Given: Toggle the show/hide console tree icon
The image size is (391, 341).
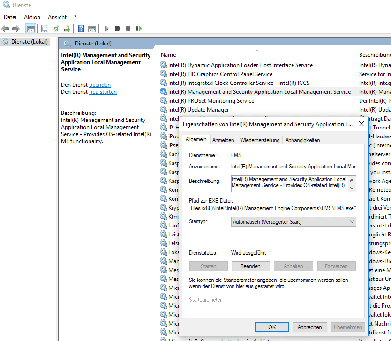Looking at the screenshot, I should tap(31, 29).
